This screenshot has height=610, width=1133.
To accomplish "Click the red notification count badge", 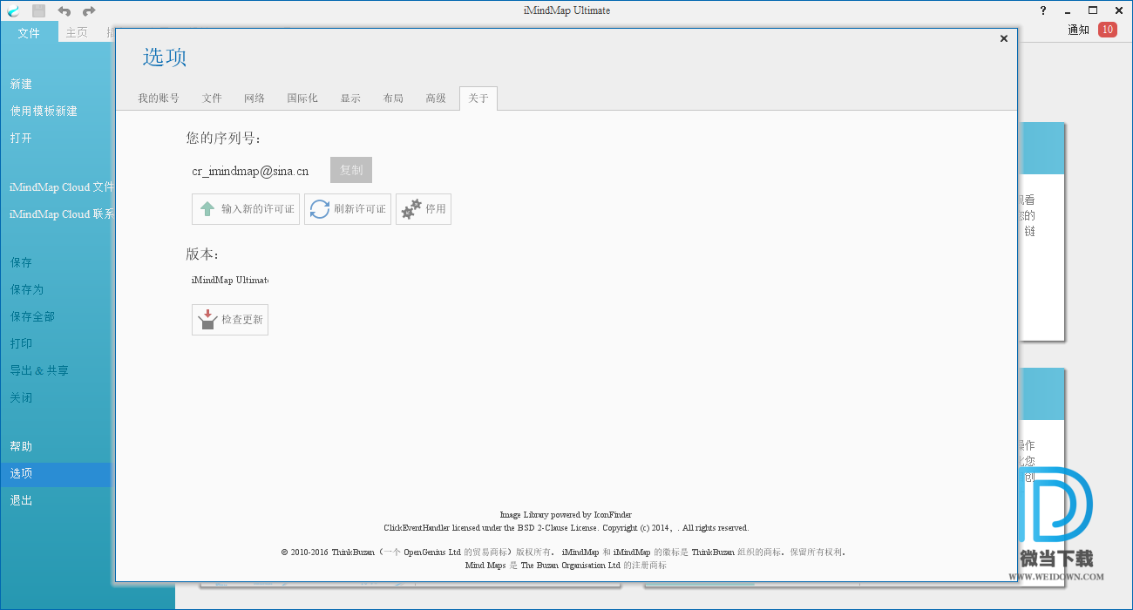I will (x=1107, y=30).
